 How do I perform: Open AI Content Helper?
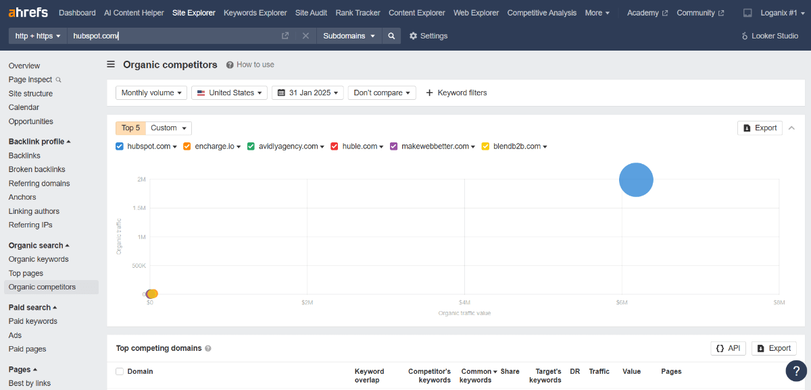click(x=134, y=13)
